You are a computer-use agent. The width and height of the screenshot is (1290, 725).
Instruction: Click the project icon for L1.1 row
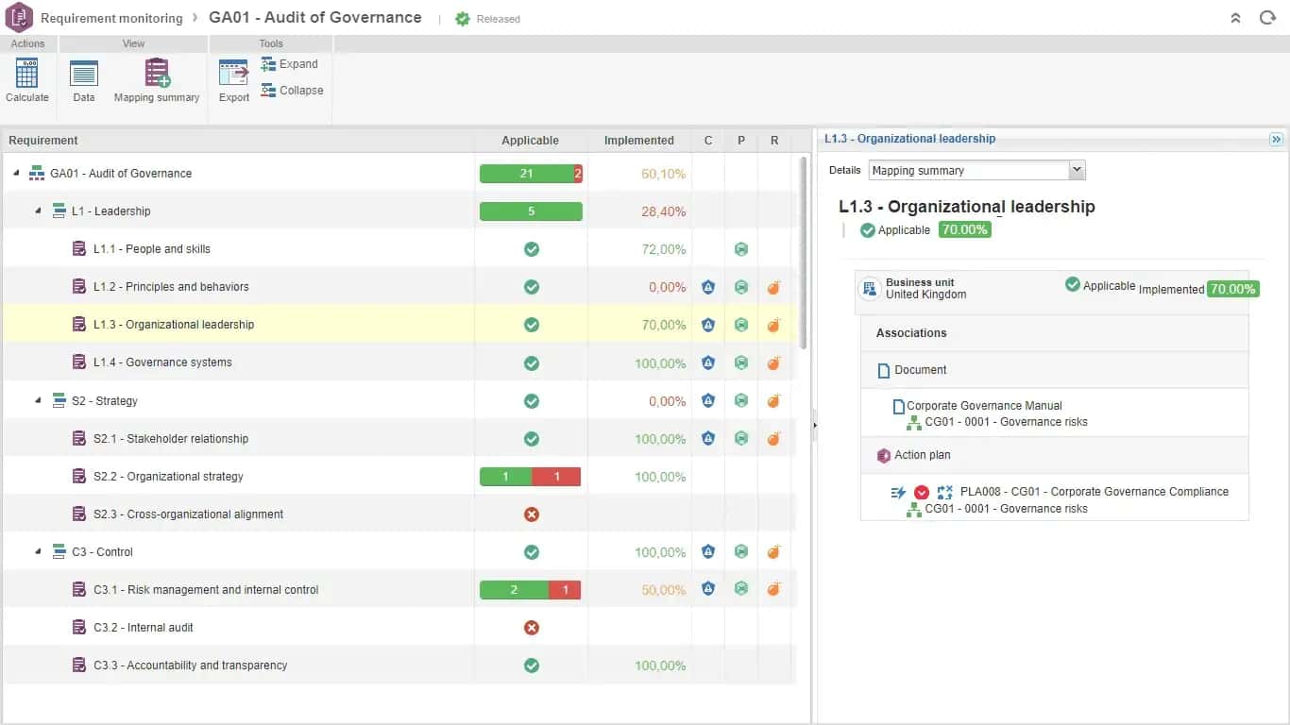coord(741,249)
